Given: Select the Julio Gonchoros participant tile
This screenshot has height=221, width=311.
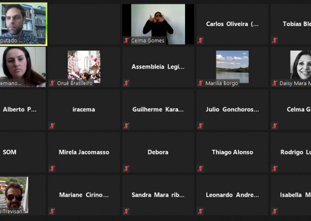Looking at the screenshot, I should 232,109.
